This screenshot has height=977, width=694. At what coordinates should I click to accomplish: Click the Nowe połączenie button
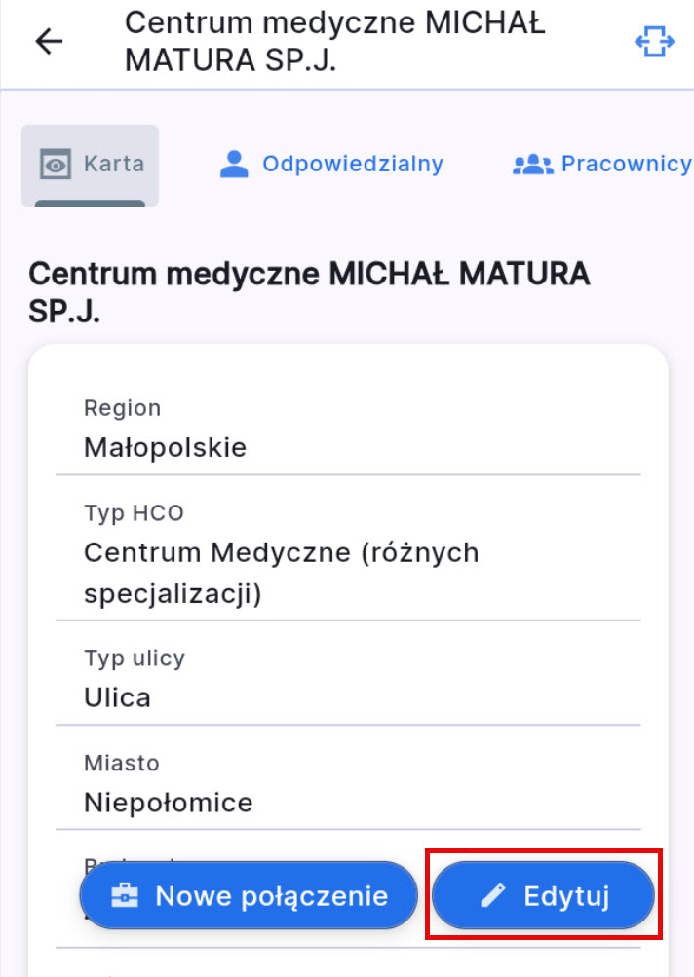[247, 894]
